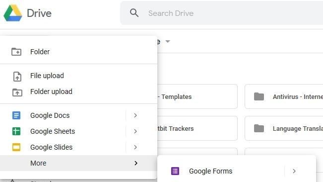Screen dimensions: 323x182
Task: Open the Antivirus - Internet folder
Action: click(284, 96)
